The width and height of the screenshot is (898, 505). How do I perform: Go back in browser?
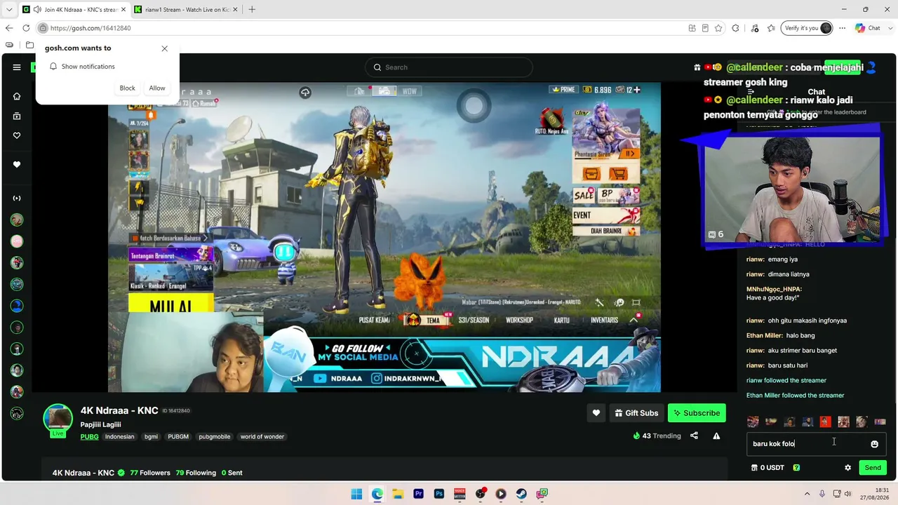(9, 28)
